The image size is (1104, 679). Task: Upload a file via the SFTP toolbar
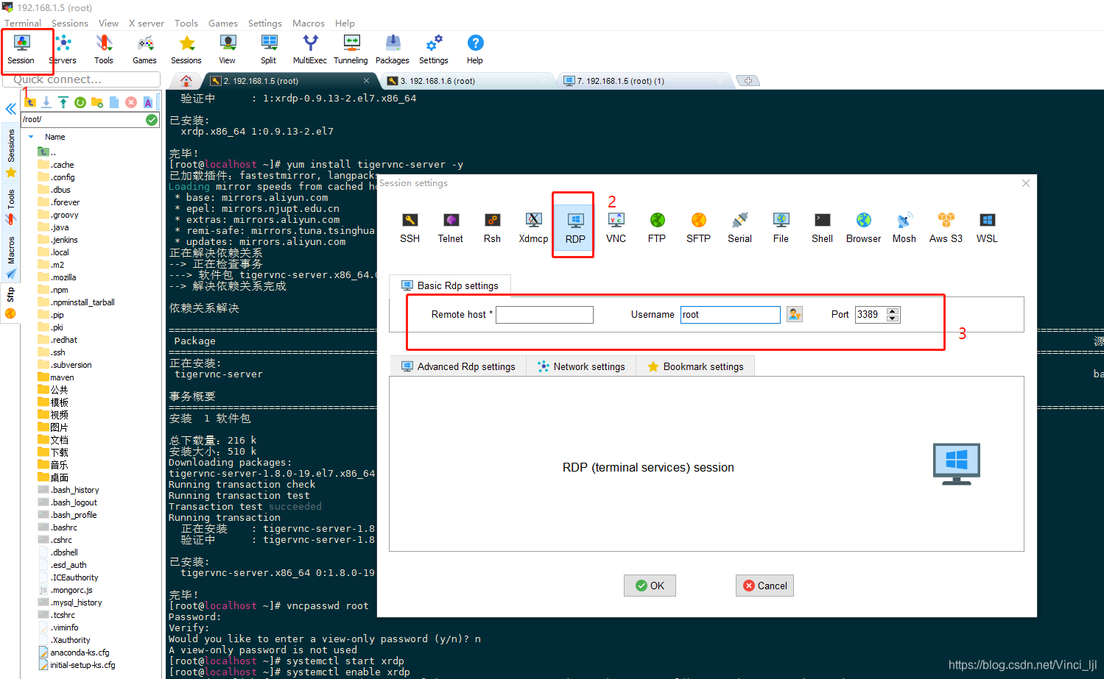(63, 102)
